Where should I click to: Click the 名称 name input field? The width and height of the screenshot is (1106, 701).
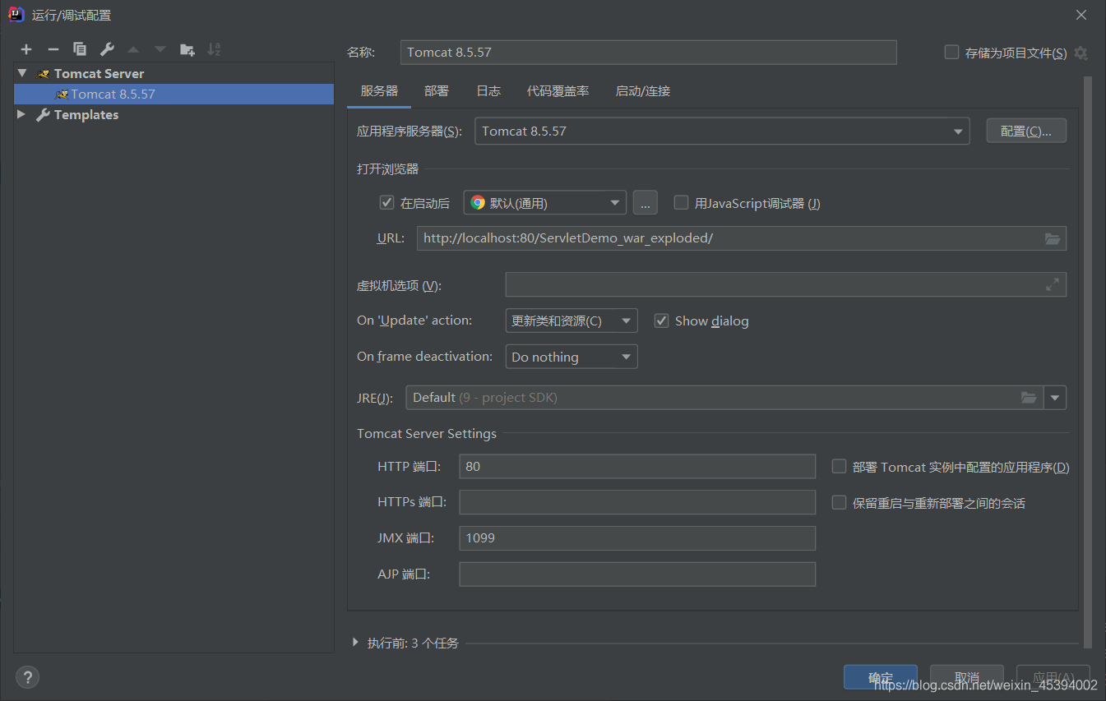pyautogui.click(x=649, y=52)
